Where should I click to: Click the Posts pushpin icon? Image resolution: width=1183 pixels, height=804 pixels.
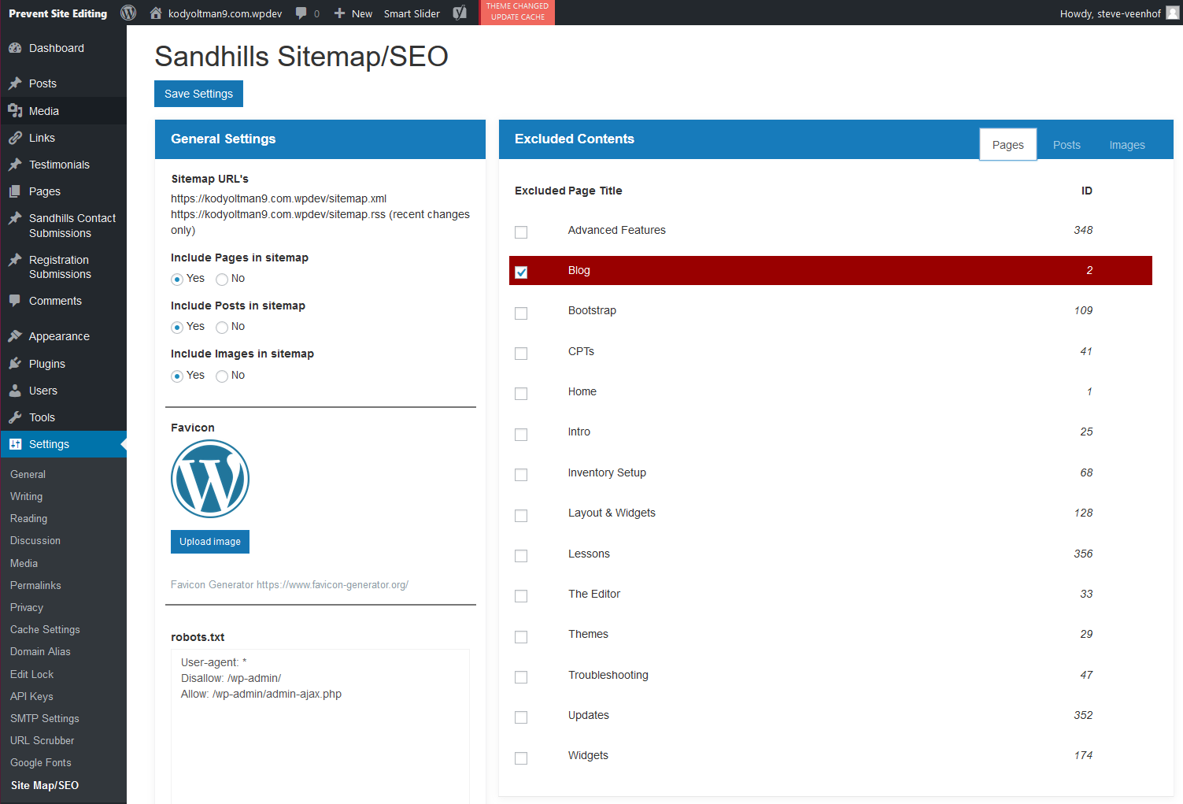click(15, 83)
